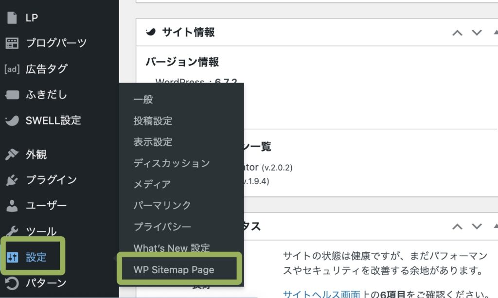The width and height of the screenshot is (498, 298).
Task: Select パーマリンク in the settings submenu
Action: pos(161,206)
